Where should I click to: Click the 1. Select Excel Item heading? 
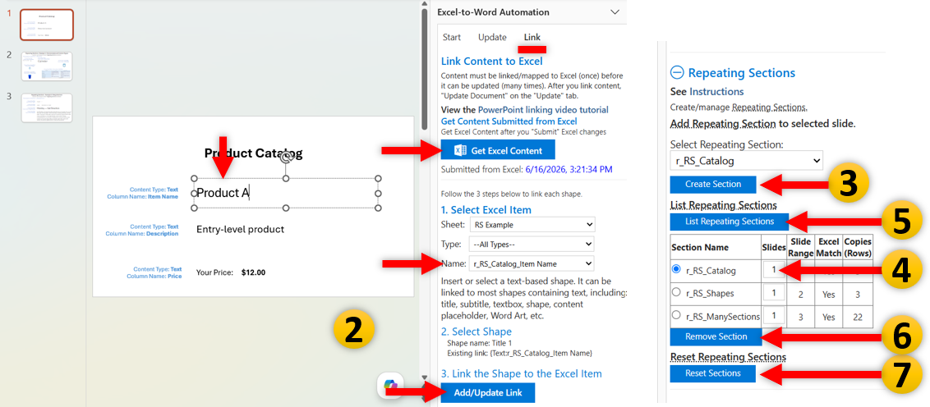[486, 210]
